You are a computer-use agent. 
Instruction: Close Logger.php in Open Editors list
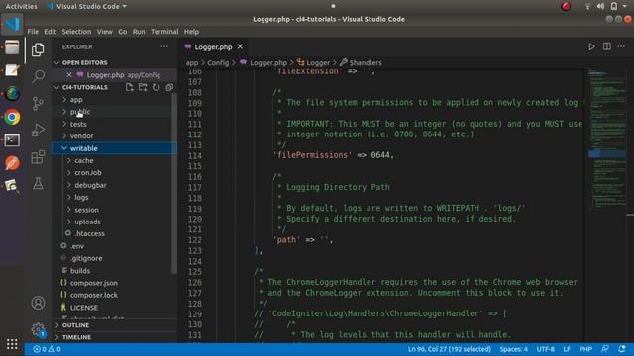[x=69, y=75]
